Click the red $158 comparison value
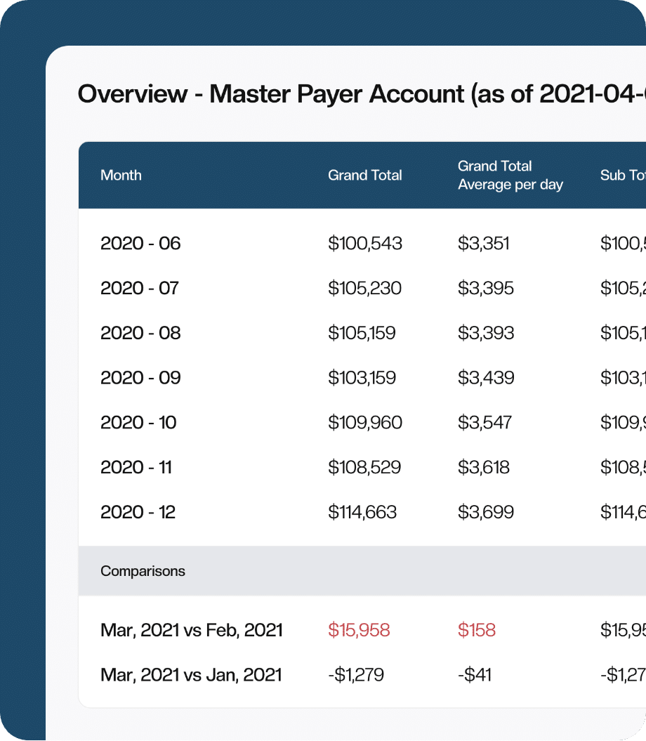The height and width of the screenshot is (741, 646). click(x=476, y=630)
